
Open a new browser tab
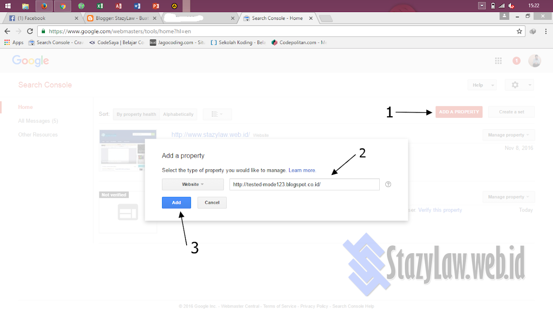(x=326, y=18)
